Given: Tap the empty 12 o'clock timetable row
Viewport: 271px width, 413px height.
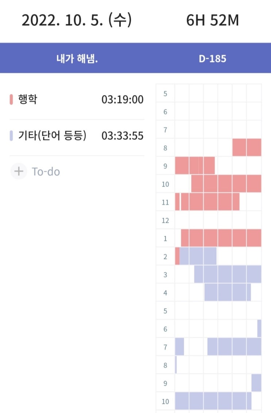Looking at the screenshot, I should (218, 220).
